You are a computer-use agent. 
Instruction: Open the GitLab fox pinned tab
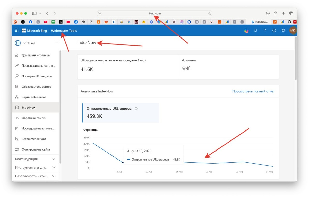106,22
